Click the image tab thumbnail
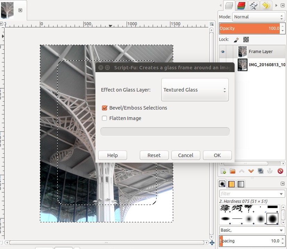Viewport: 287px width, 249px height. coord(7,10)
